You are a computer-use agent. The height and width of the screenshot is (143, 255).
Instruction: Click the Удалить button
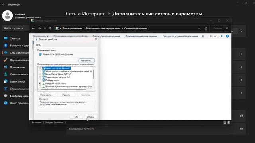pyautogui.click(x=66, y=95)
